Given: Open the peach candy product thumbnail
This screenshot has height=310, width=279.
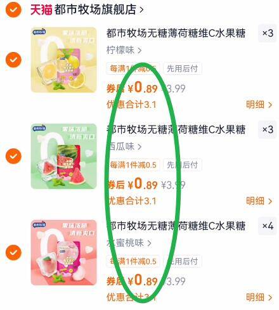Looking at the screenshot, I should pyautogui.click(x=64, y=252).
